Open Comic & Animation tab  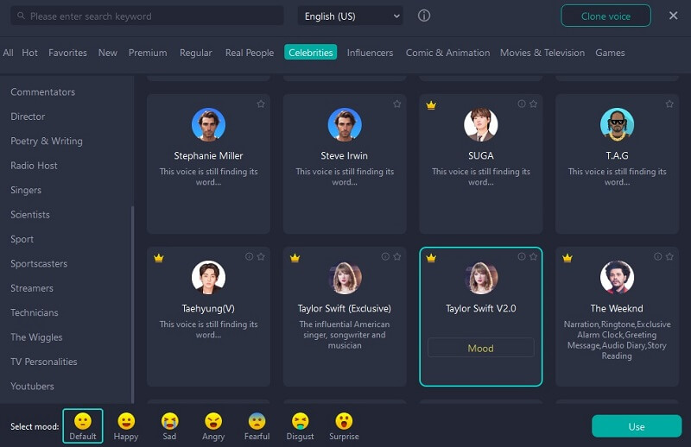447,53
